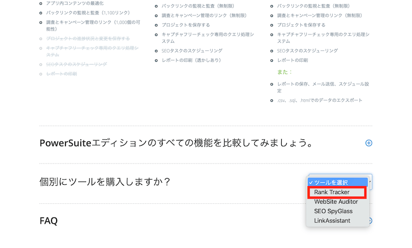Click the struck-through レポートの印刷 item
This screenshot has width=412, height=248.
[61, 74]
